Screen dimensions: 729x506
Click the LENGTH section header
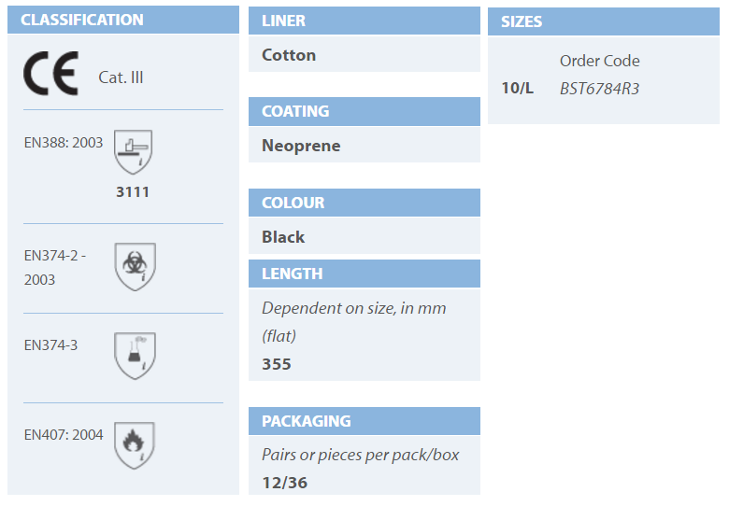point(293,274)
